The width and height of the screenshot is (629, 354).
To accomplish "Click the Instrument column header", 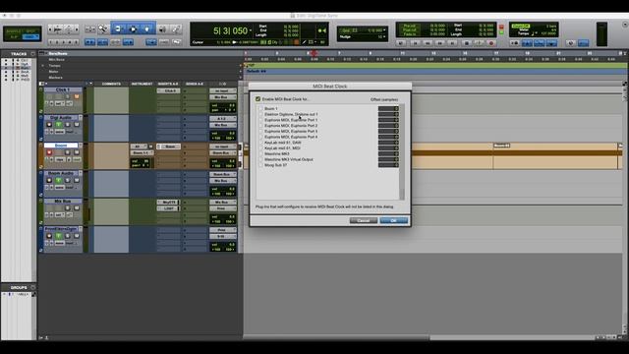I will [x=142, y=84].
